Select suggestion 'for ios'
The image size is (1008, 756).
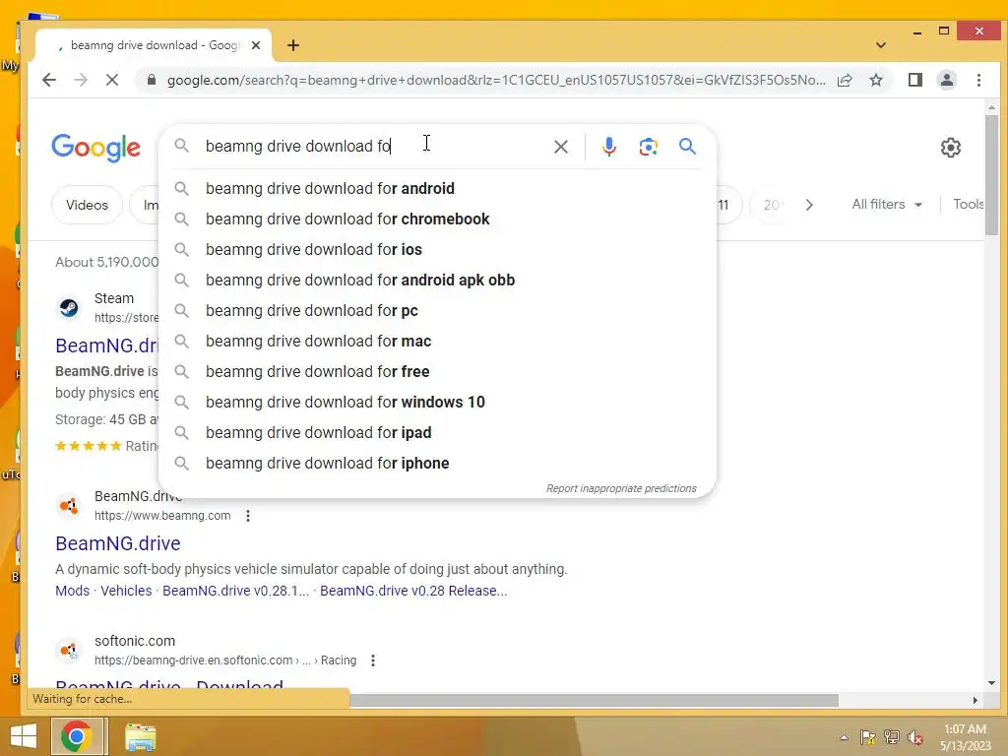pos(437,249)
